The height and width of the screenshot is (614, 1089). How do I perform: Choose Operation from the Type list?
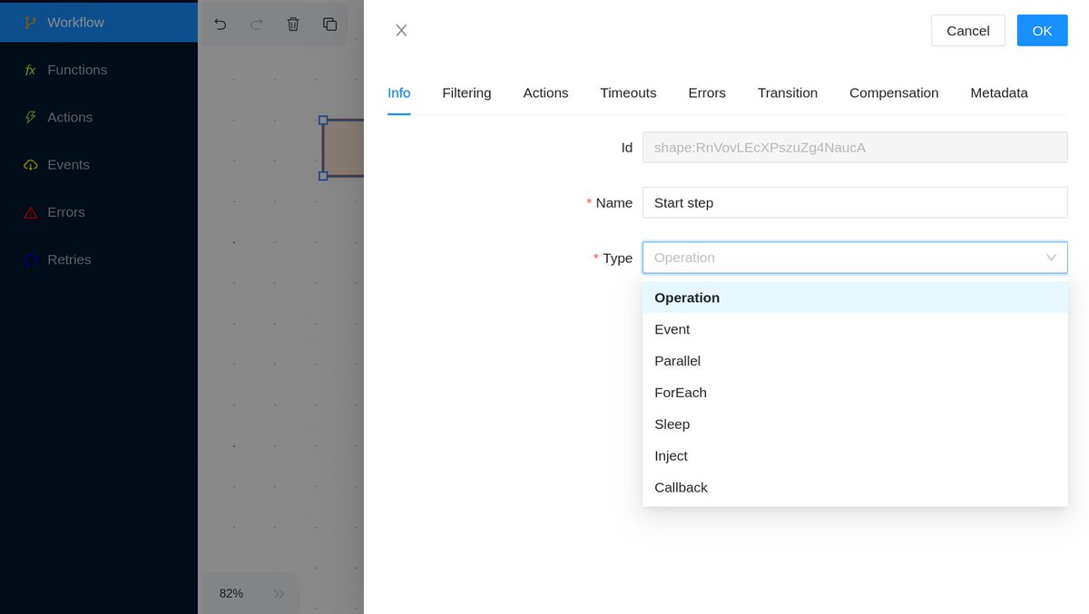855,297
